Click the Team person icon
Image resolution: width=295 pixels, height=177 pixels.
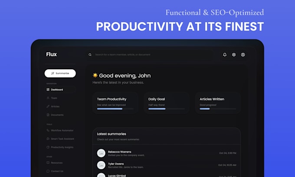(x=48, y=98)
